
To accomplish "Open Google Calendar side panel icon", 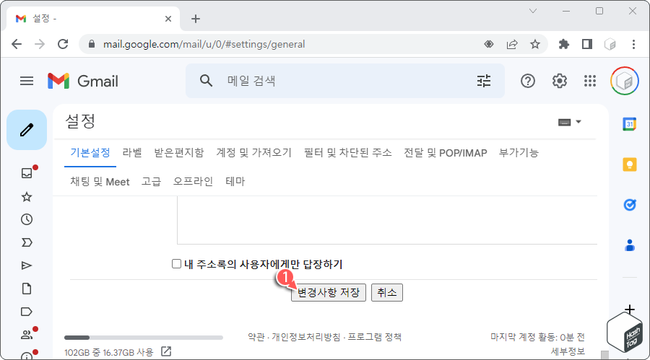I will point(630,124).
